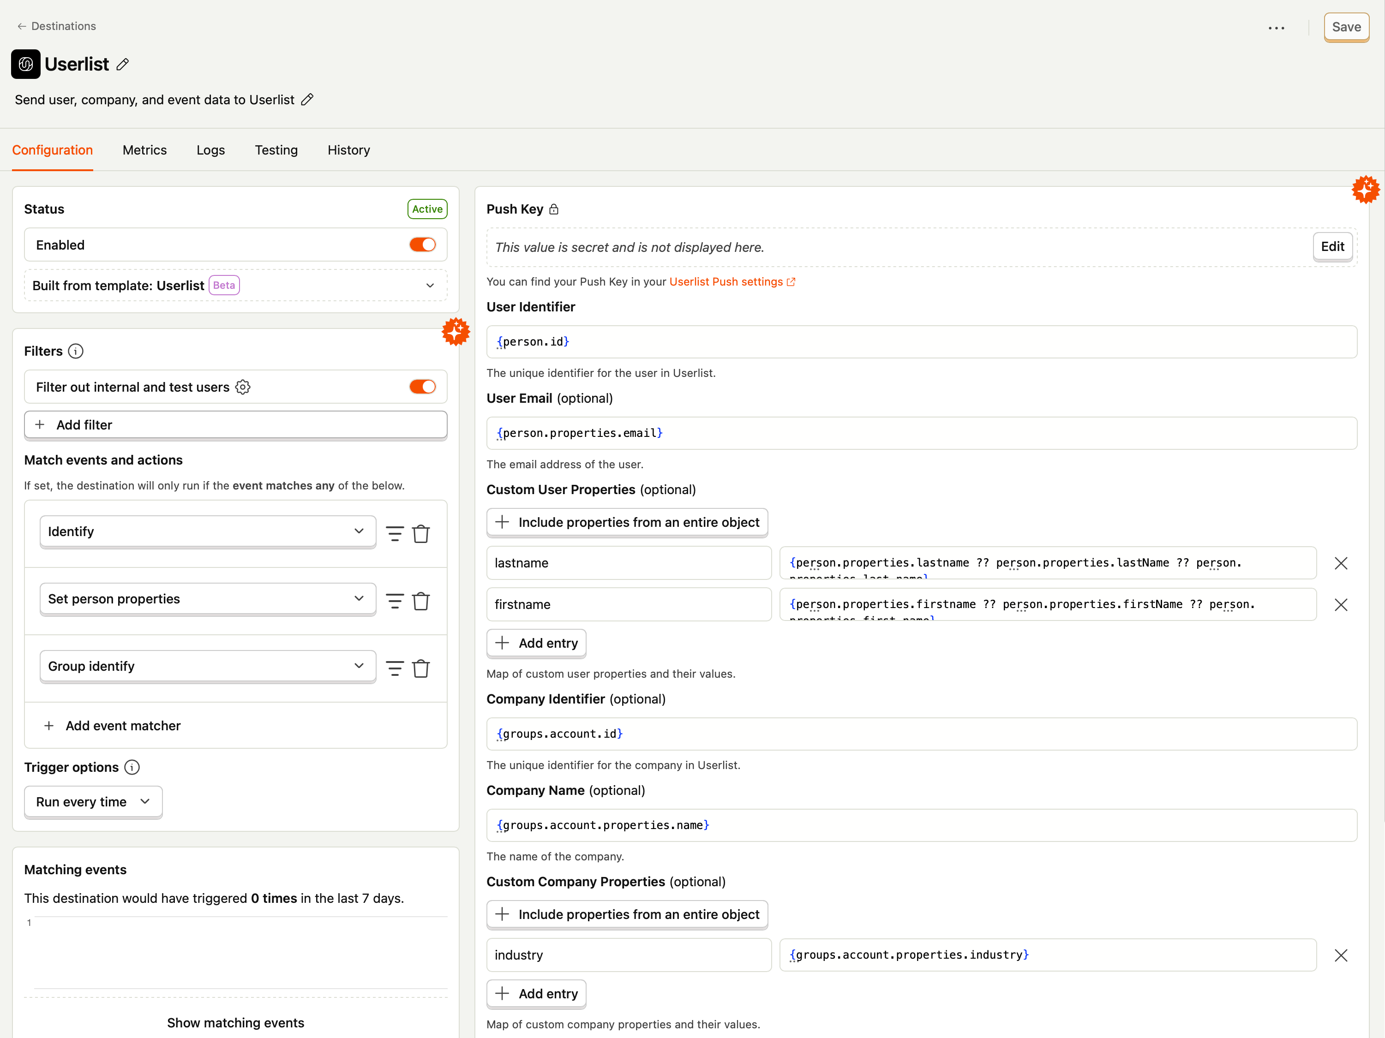Delete the Set person properties matcher

(421, 601)
